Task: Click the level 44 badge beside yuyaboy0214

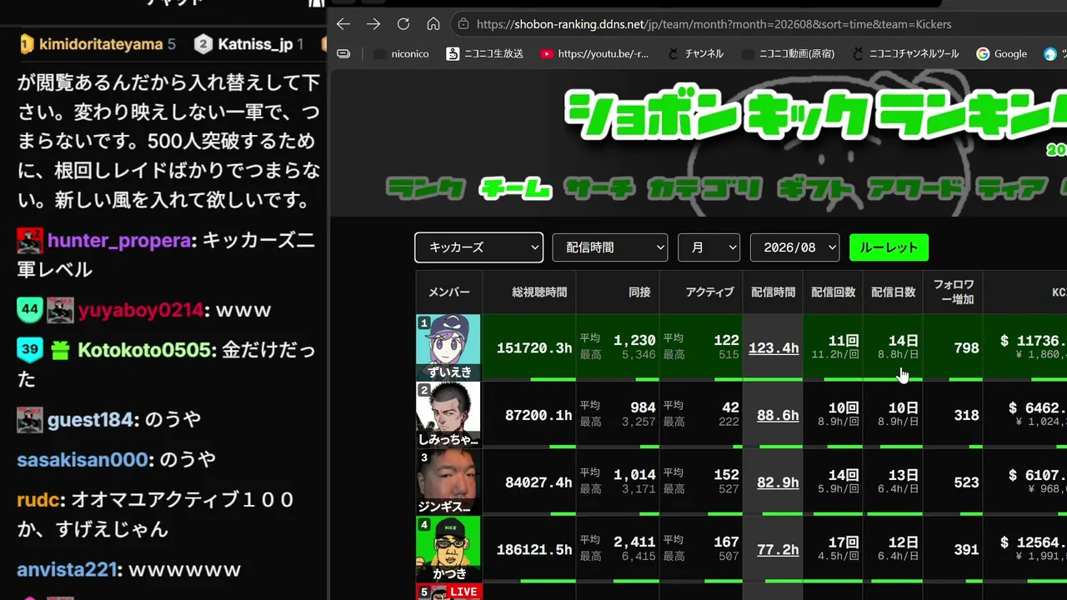Action: (29, 309)
